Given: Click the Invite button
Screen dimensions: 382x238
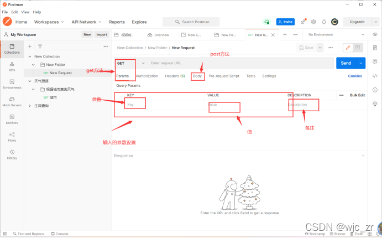Looking at the screenshot, I should pos(285,22).
